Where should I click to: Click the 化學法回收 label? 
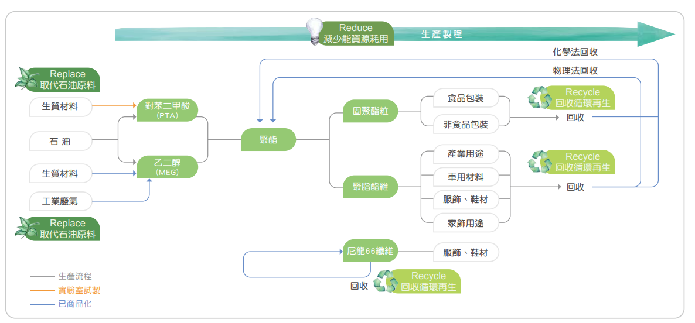(x=575, y=52)
